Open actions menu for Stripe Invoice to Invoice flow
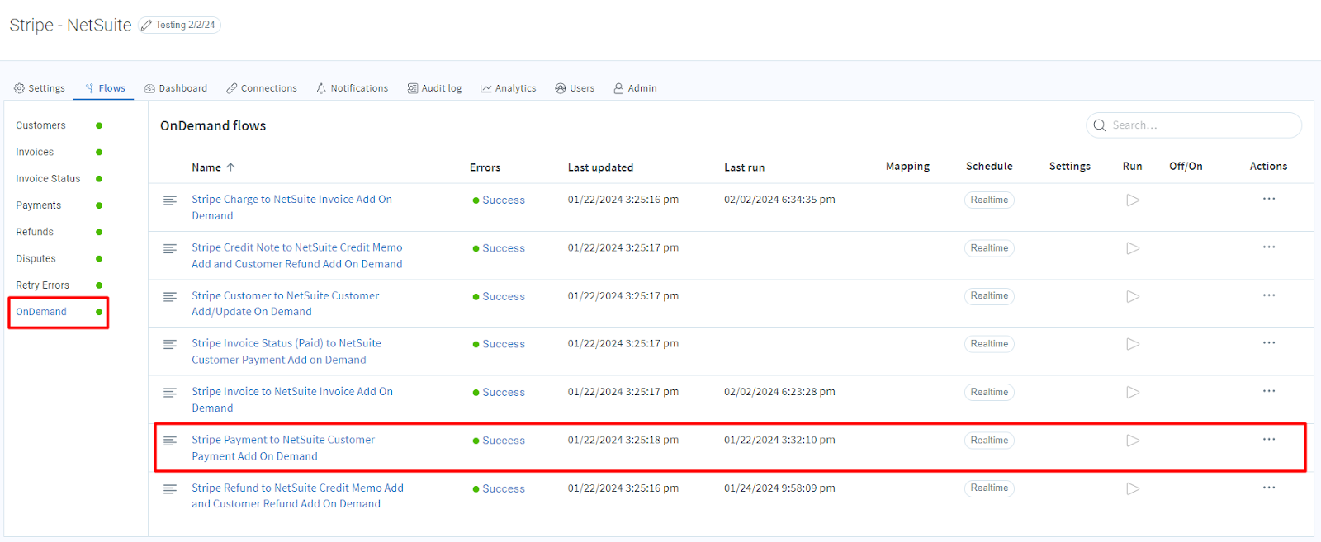Image resolution: width=1321 pixels, height=542 pixels. point(1269,391)
